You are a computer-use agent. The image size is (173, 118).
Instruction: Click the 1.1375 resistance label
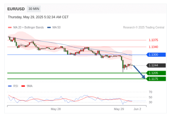[153, 40]
